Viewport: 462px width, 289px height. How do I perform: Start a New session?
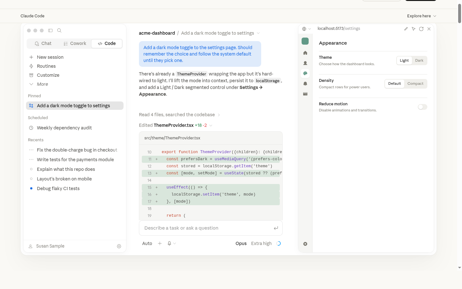(50, 57)
